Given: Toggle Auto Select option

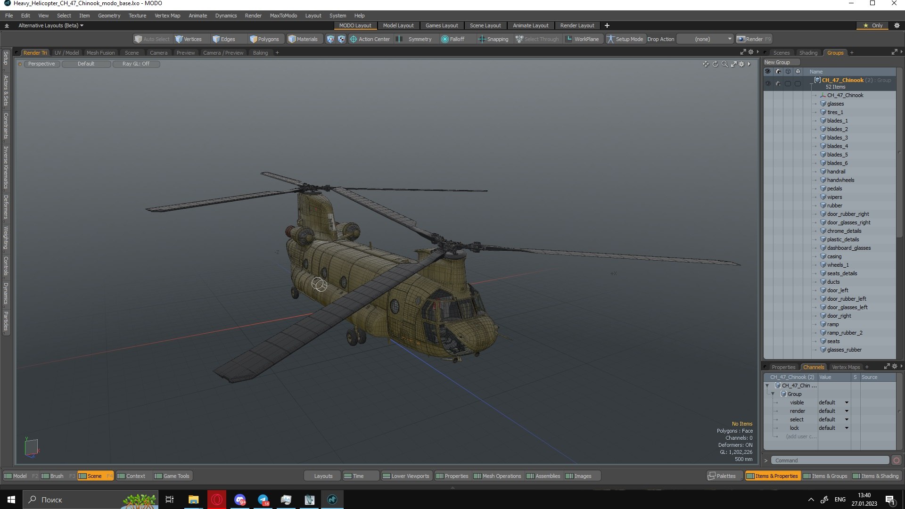Looking at the screenshot, I should coord(152,39).
